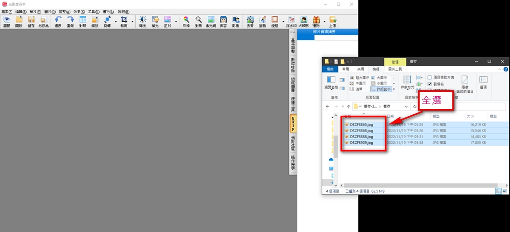
Task: Expand the address bar history dropdown
Action: click(405, 107)
